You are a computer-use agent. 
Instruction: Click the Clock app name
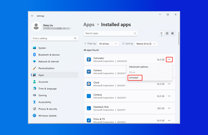pyautogui.click(x=96, y=83)
